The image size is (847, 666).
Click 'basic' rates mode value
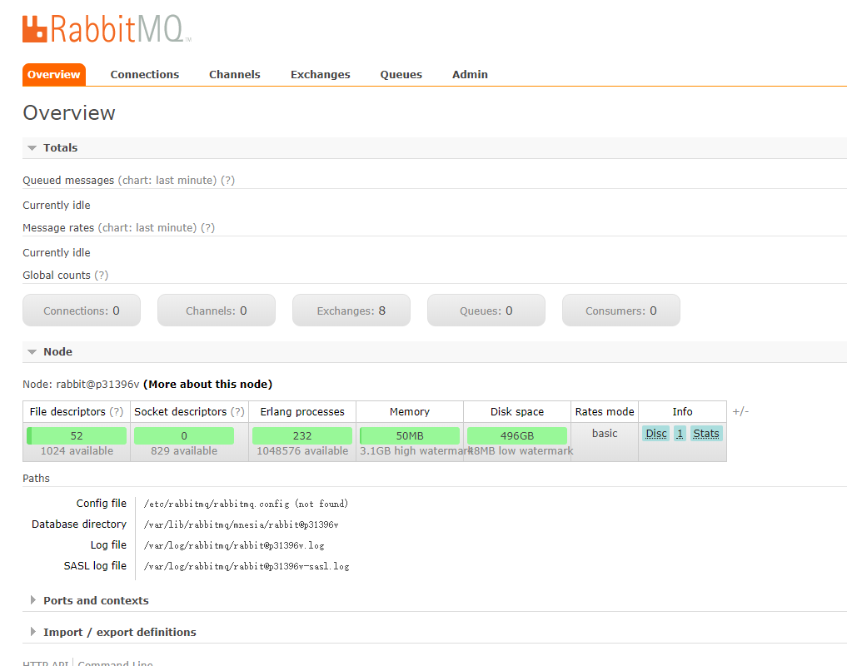605,433
